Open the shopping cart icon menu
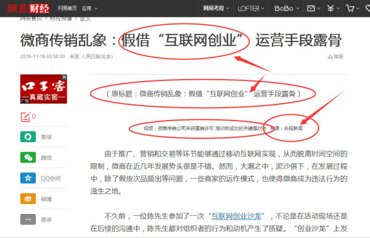 point(350,9)
